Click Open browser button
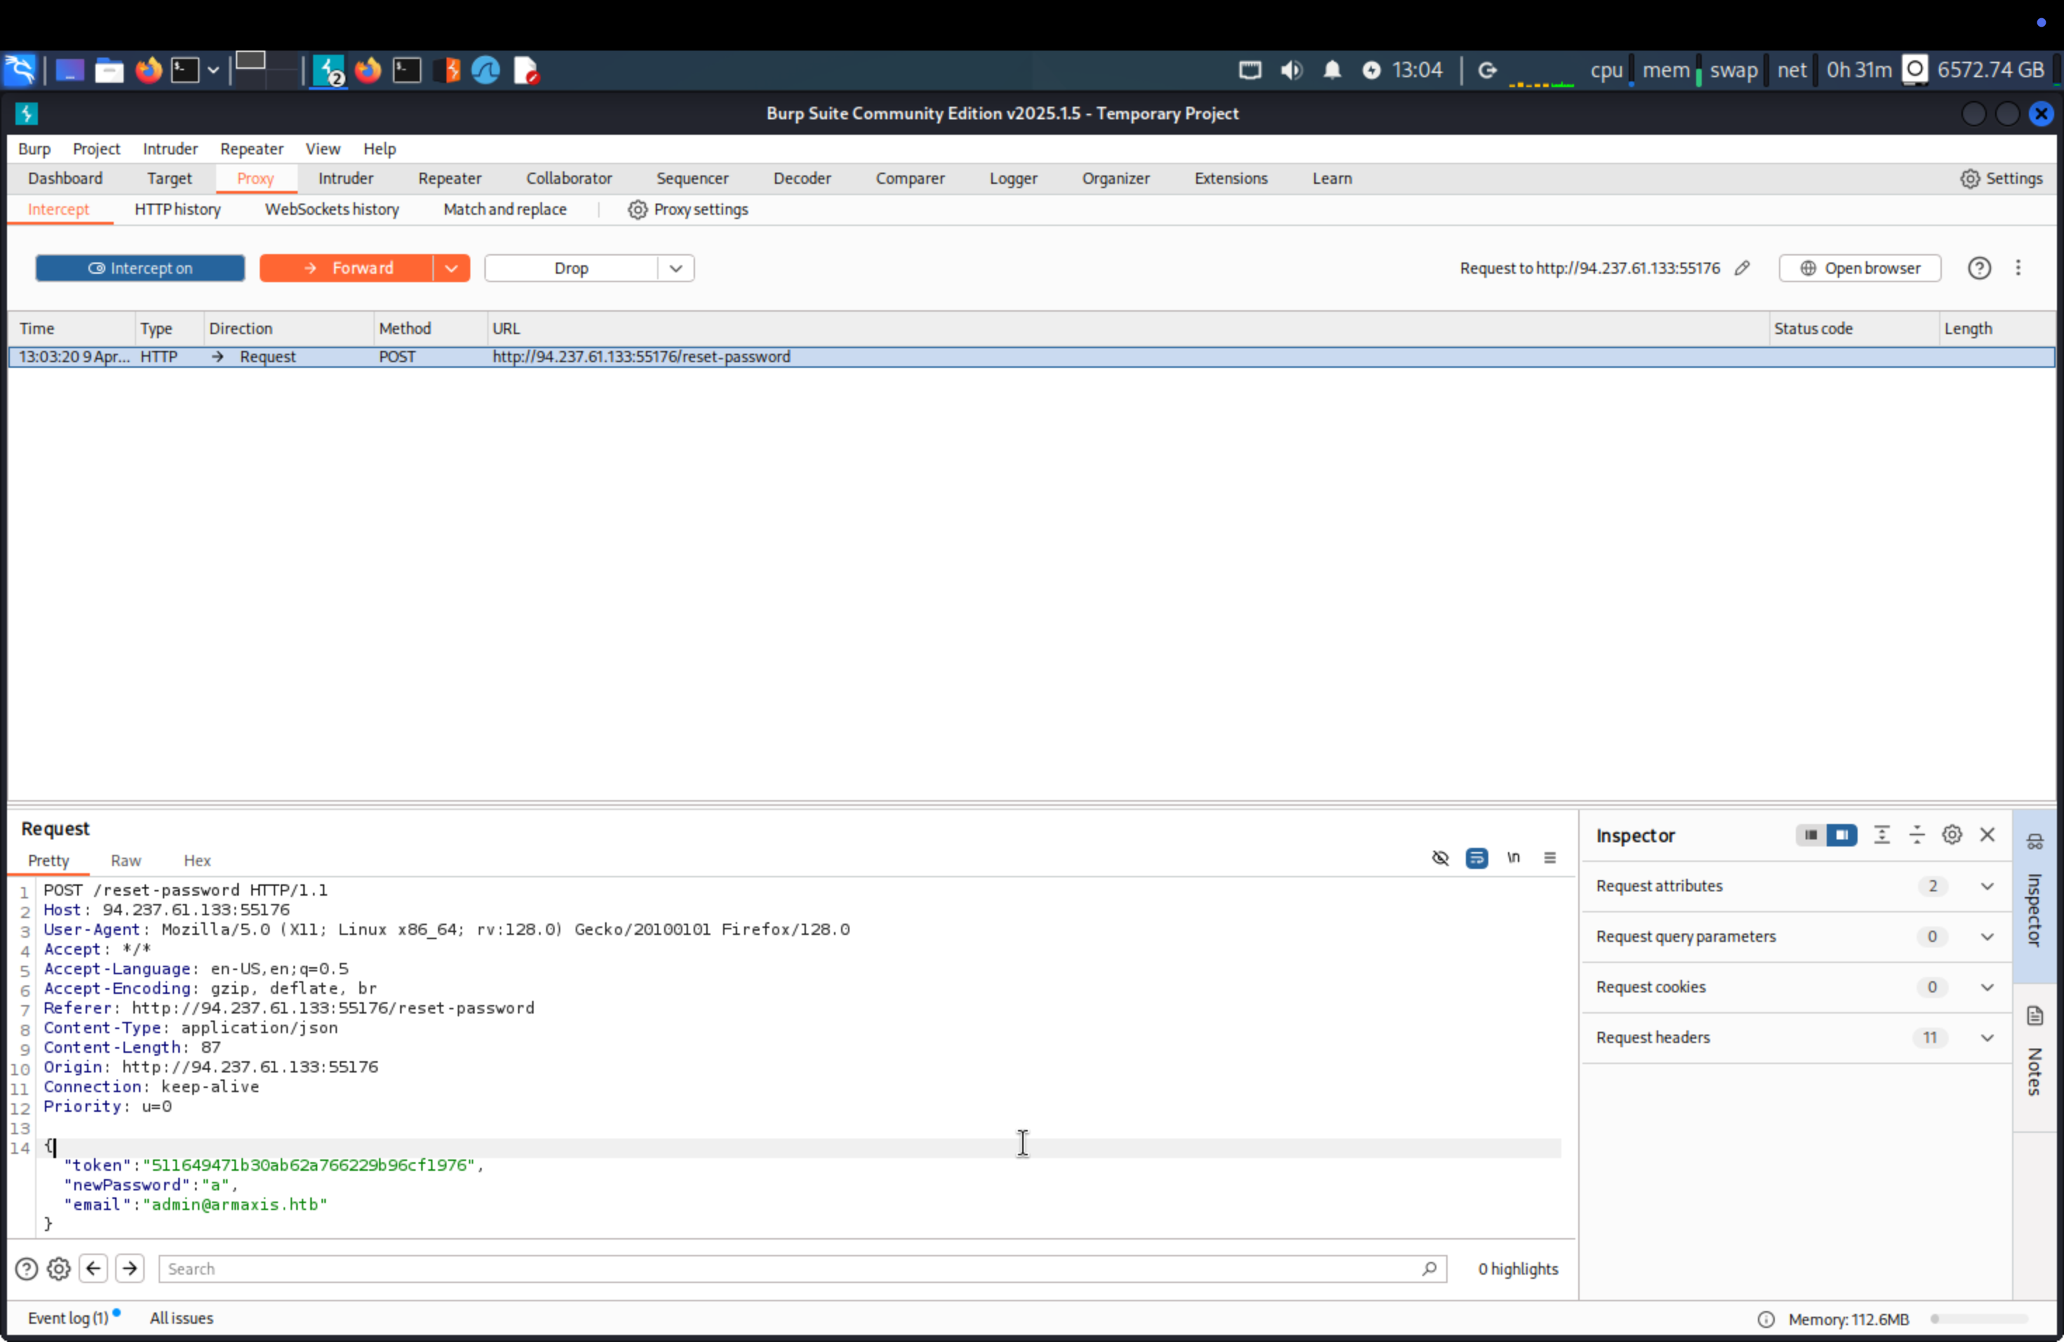Image resolution: width=2064 pixels, height=1342 pixels. 1859,268
